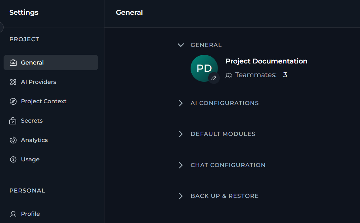Click the PROJECT group label
This screenshot has height=223, width=360.
point(24,39)
